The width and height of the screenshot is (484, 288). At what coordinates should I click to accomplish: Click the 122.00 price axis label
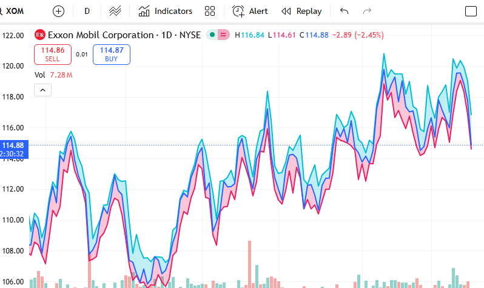[13, 36]
